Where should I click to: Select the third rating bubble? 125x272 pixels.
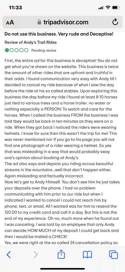pos(17,50)
